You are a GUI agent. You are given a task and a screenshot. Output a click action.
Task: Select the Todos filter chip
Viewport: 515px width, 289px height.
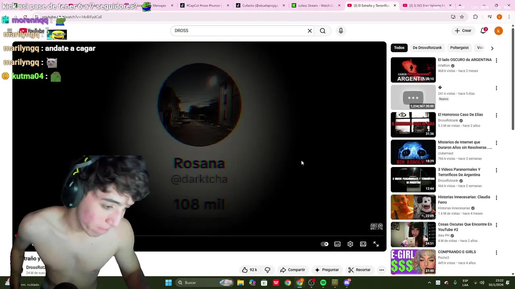[399, 48]
